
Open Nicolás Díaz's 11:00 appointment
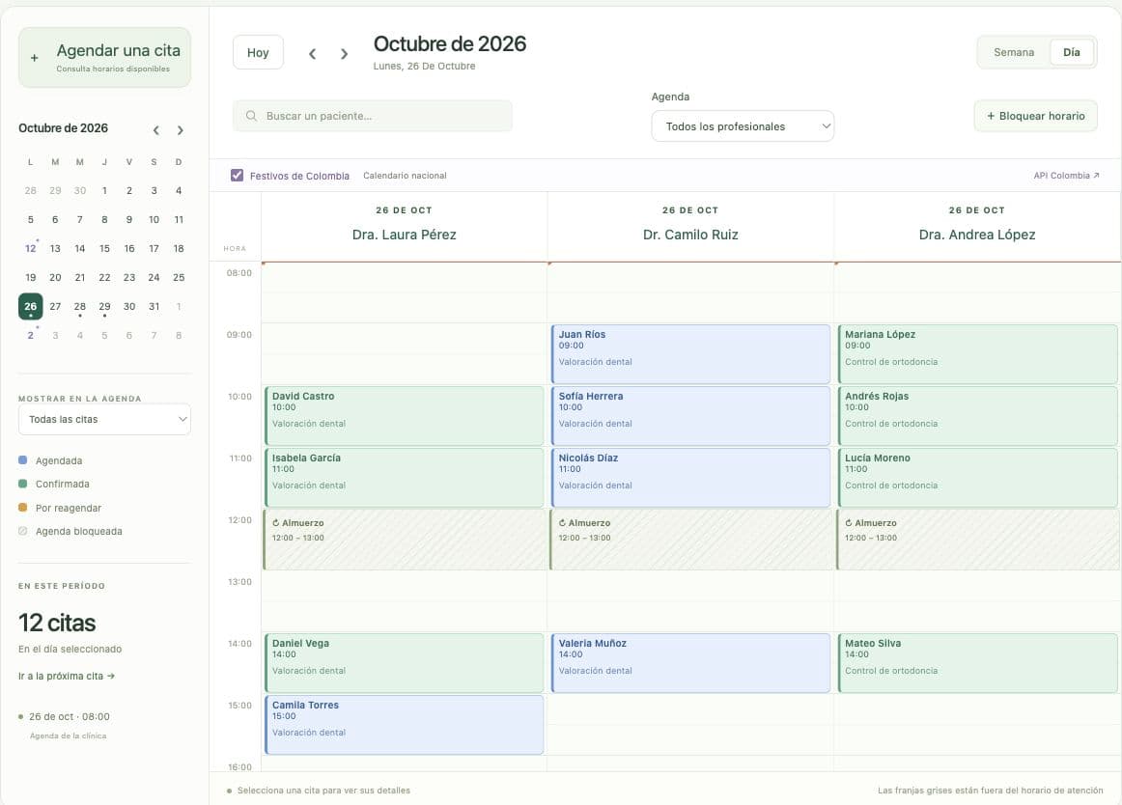tap(690, 477)
